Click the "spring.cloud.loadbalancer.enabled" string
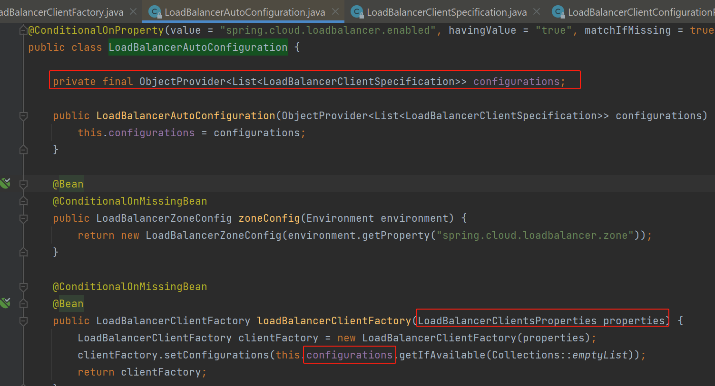Viewport: 715px width, 386px height. tap(328, 30)
